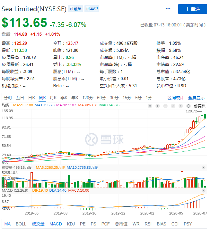Zoom in the K-line chart
This screenshot has height=229, width=210.
[x=157, y=106]
